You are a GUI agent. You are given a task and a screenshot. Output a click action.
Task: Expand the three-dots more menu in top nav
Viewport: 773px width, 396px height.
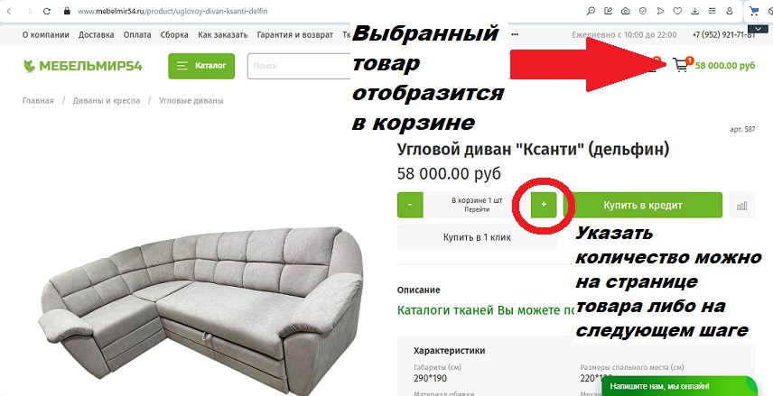pos(515,35)
